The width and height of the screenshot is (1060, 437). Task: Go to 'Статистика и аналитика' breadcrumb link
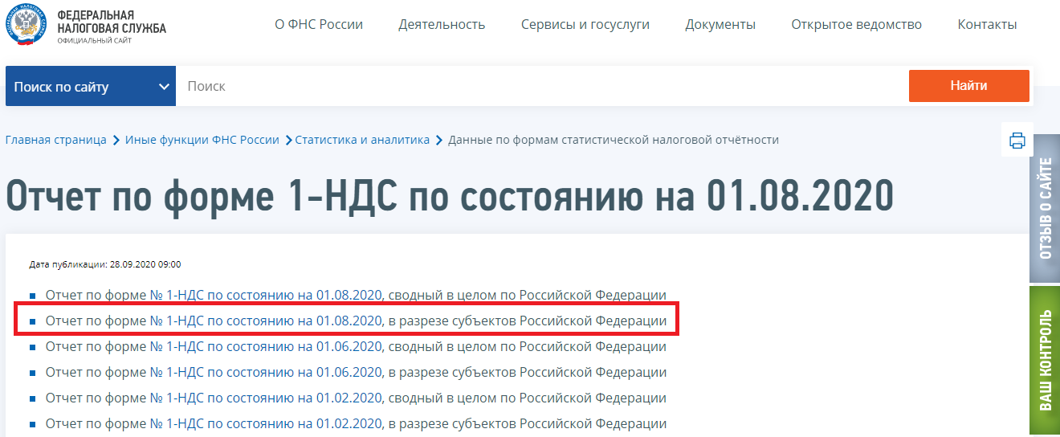click(x=362, y=140)
